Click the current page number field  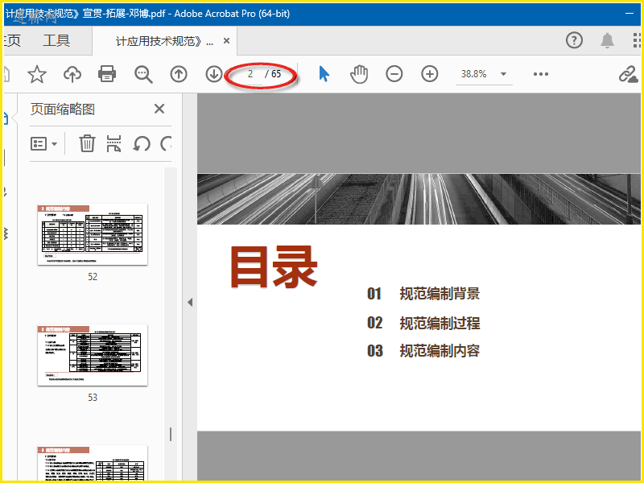[x=250, y=74]
